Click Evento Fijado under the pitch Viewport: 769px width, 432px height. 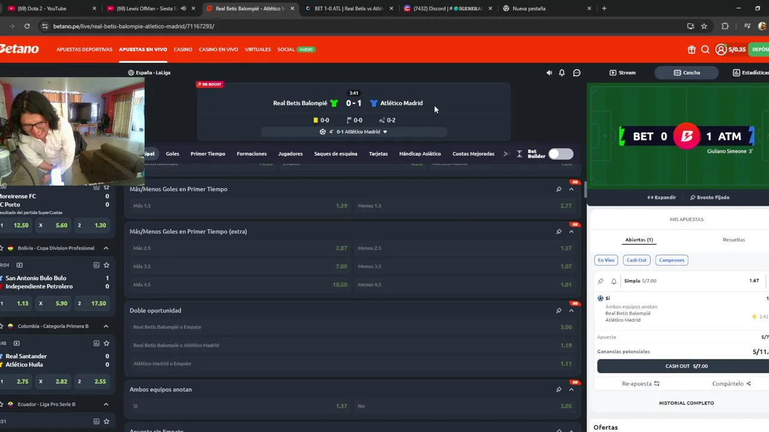[710, 197]
